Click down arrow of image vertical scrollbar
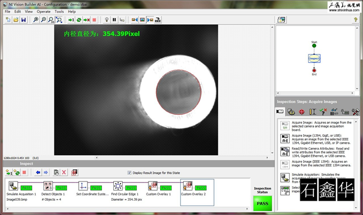This screenshot has height=215, width=363. (272, 153)
